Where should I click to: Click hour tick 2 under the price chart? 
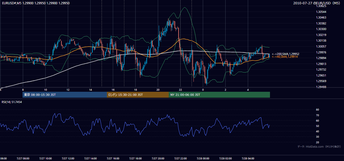point(226,90)
